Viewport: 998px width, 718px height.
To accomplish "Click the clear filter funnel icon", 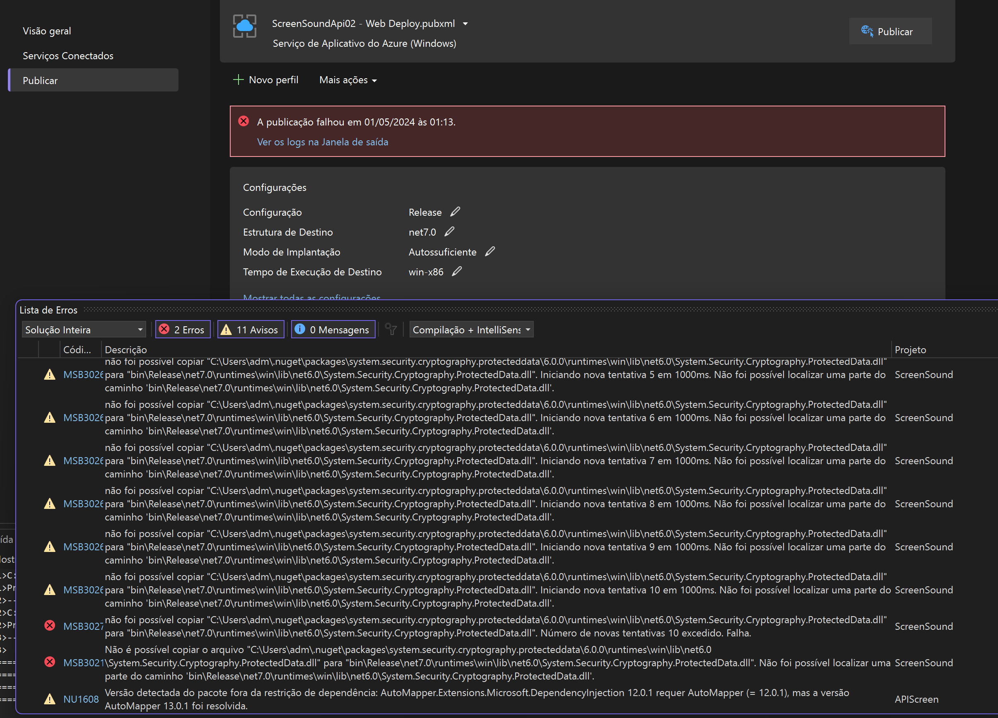I will click(391, 329).
